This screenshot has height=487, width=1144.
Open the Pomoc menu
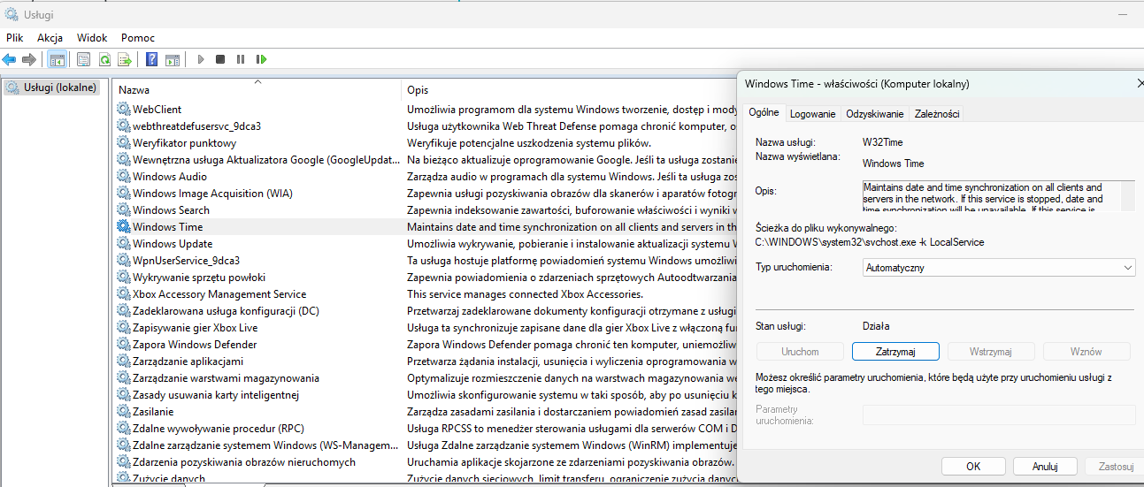[138, 38]
